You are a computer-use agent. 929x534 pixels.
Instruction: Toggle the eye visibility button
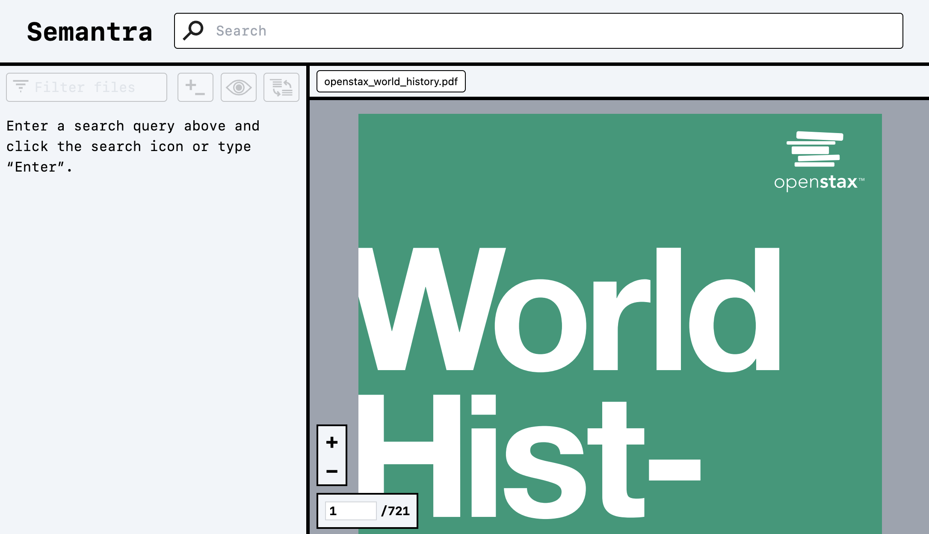[239, 87]
